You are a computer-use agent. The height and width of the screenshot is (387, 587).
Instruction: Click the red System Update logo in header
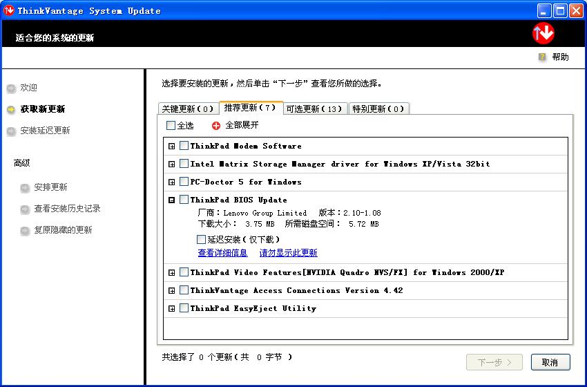[x=543, y=33]
